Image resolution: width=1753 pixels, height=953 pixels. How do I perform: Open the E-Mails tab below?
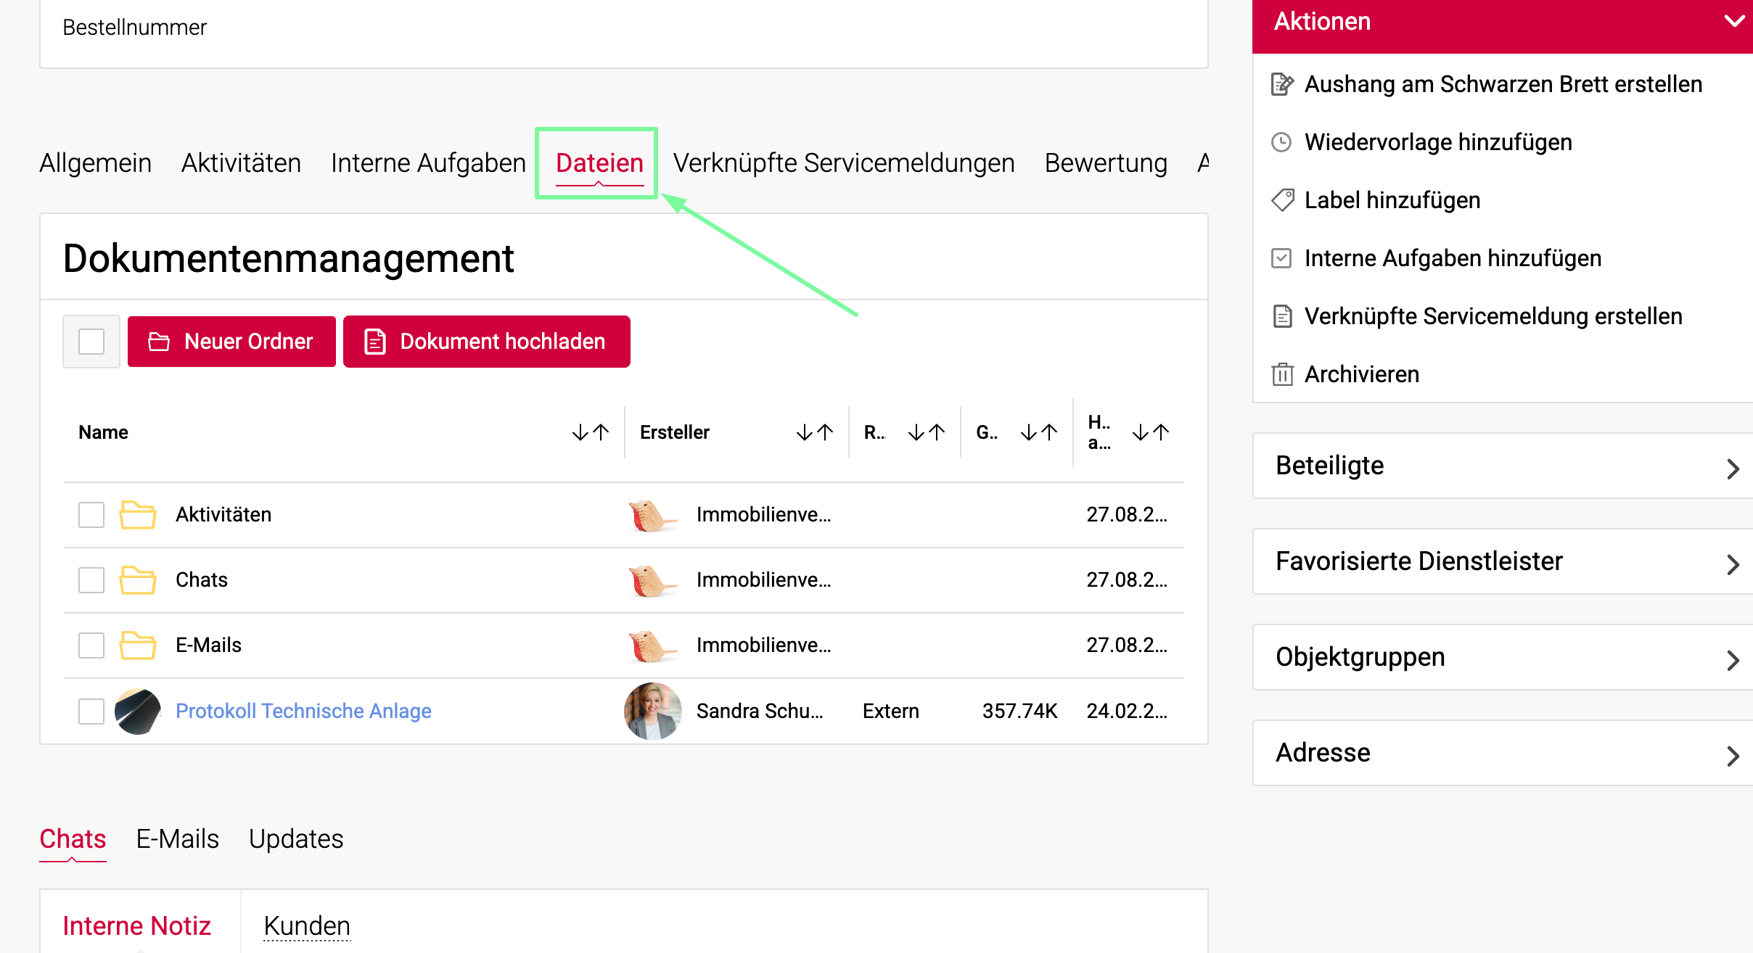[x=177, y=839]
